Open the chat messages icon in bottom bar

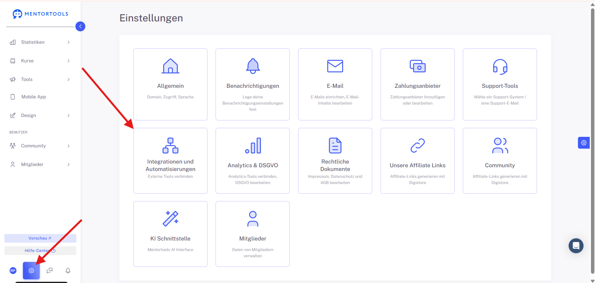50,271
